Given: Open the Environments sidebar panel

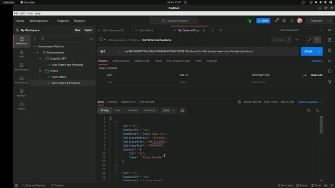Looking at the screenshot, I should point(21,67).
